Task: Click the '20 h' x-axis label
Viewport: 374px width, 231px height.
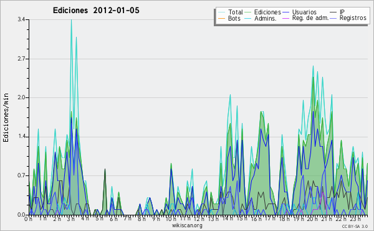Action: [x=312, y=219]
